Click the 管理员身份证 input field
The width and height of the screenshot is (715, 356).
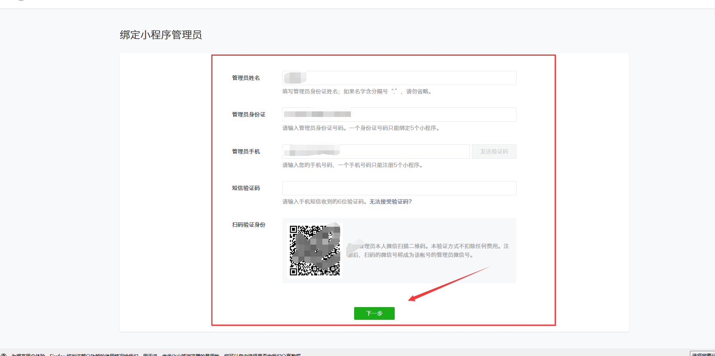(399, 115)
